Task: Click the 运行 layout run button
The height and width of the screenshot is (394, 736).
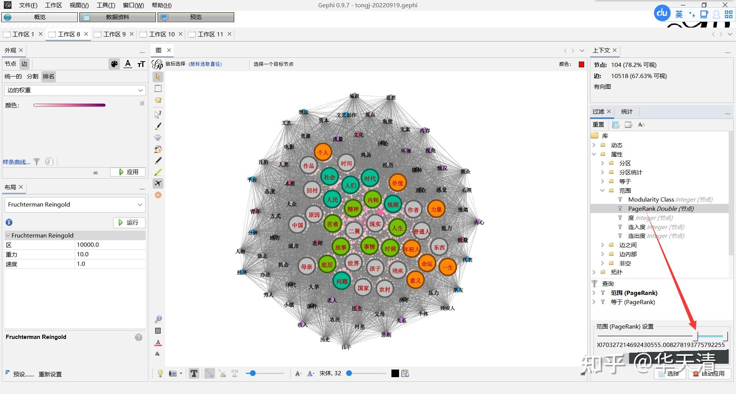Action: click(x=129, y=223)
